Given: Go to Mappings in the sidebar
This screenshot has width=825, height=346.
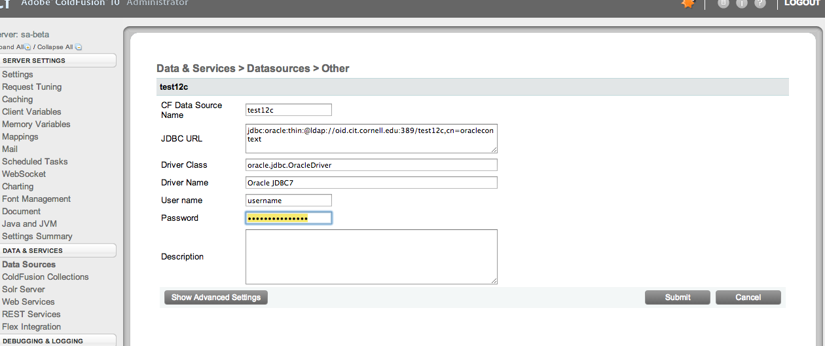Looking at the screenshot, I should pos(20,136).
